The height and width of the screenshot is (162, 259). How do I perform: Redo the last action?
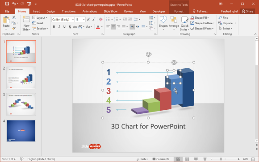(x=22, y=4)
